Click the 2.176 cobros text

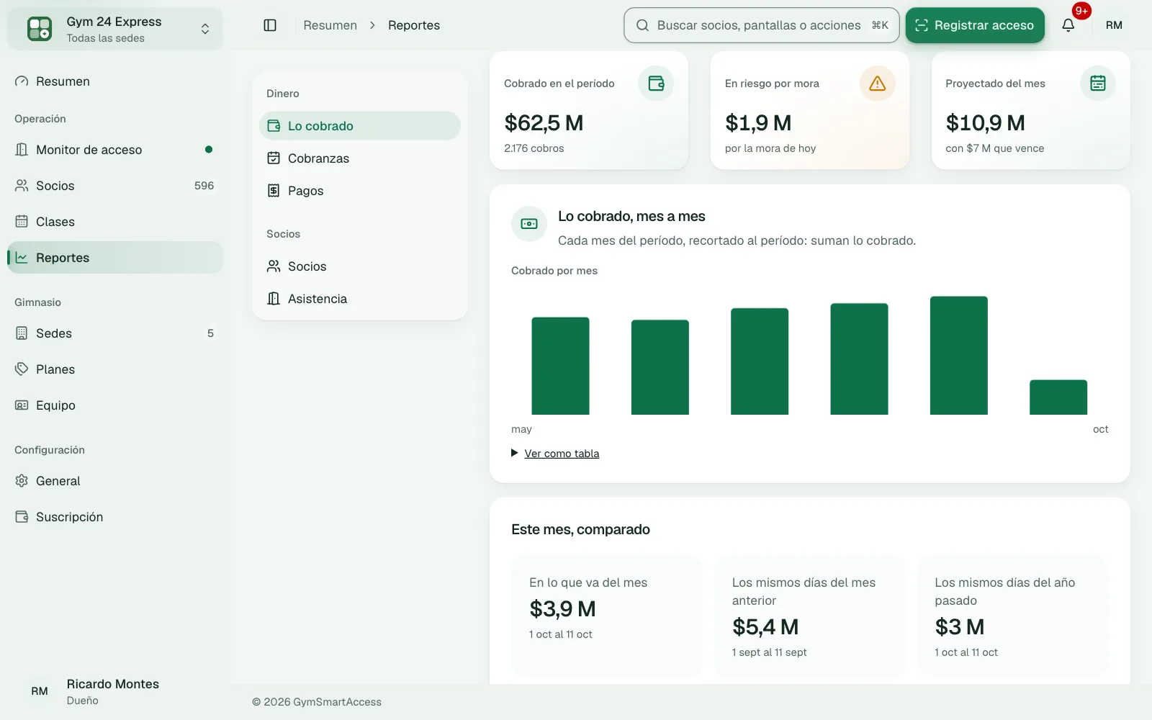pyautogui.click(x=534, y=148)
